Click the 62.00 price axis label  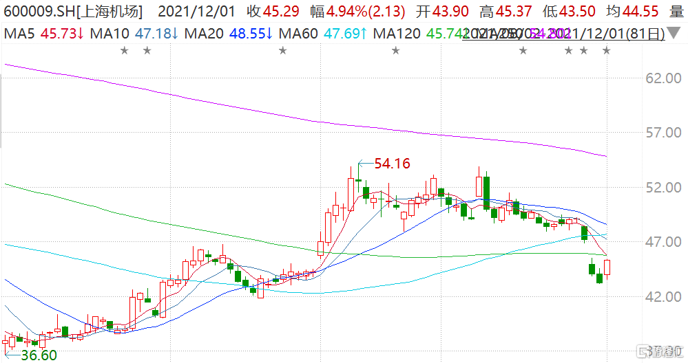click(x=663, y=78)
